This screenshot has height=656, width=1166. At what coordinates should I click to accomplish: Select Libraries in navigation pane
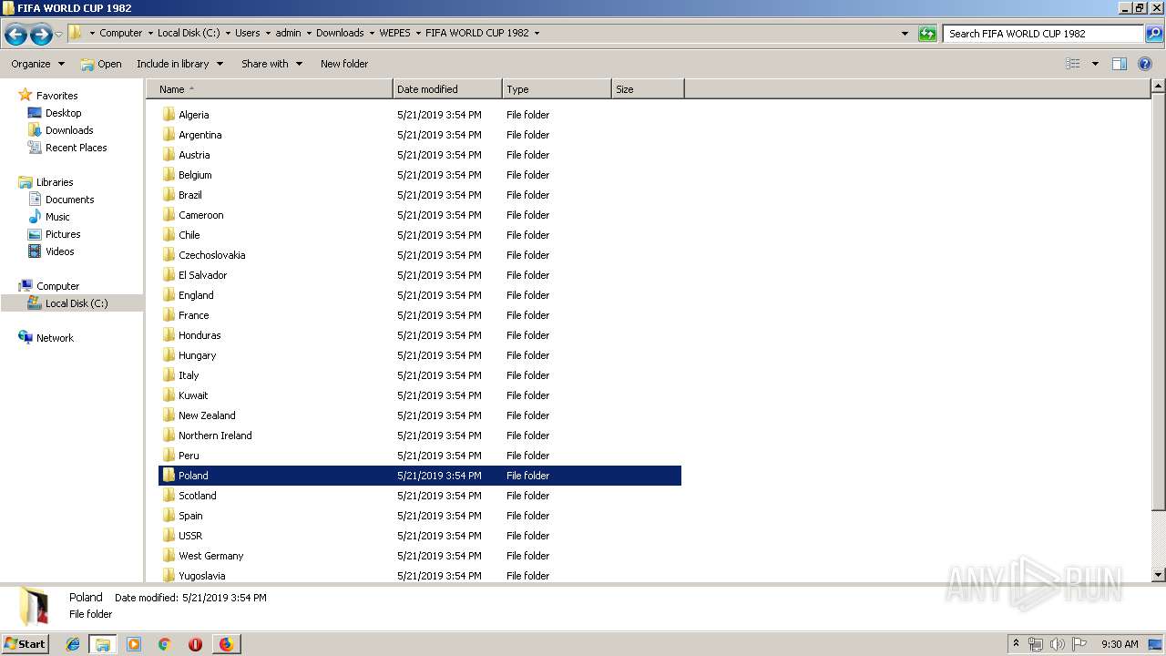[x=55, y=182]
